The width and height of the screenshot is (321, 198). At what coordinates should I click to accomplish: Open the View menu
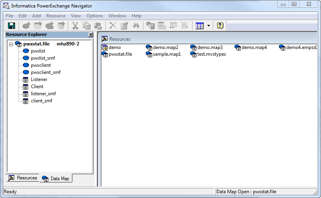[x=76, y=16]
